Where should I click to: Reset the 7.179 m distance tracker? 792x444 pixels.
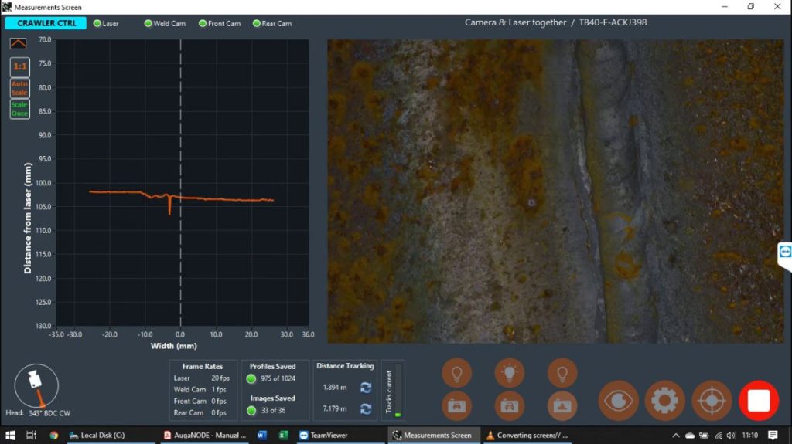tap(366, 408)
